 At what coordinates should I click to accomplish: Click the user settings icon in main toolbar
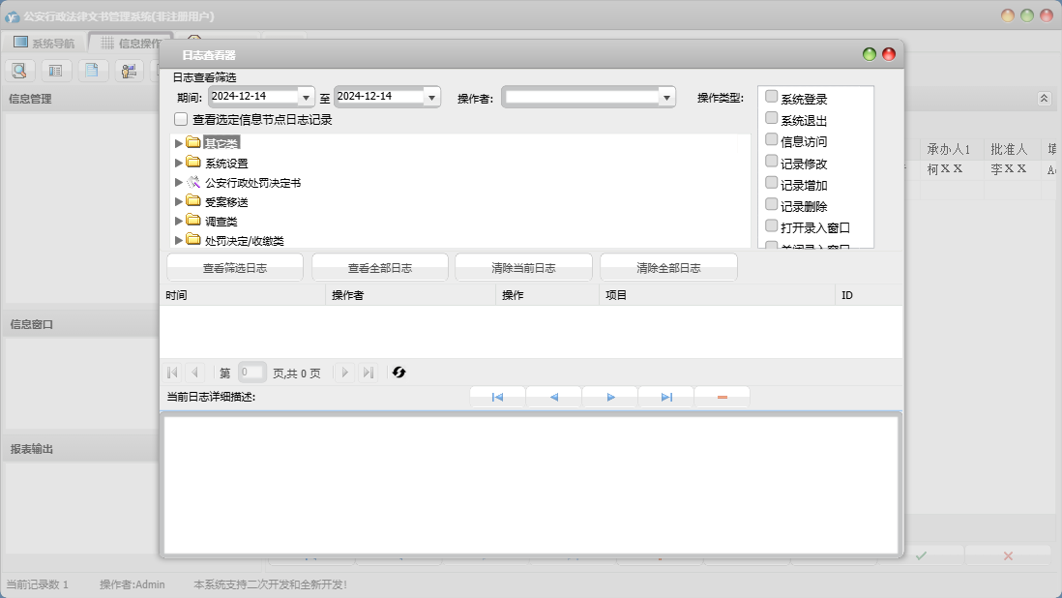click(129, 70)
